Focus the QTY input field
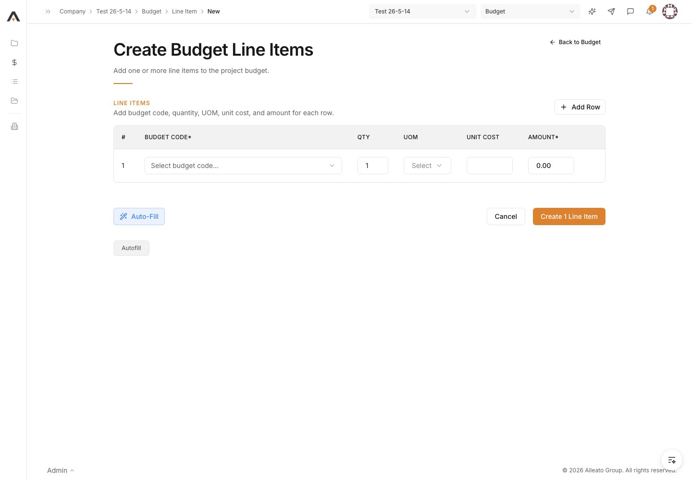 click(373, 166)
